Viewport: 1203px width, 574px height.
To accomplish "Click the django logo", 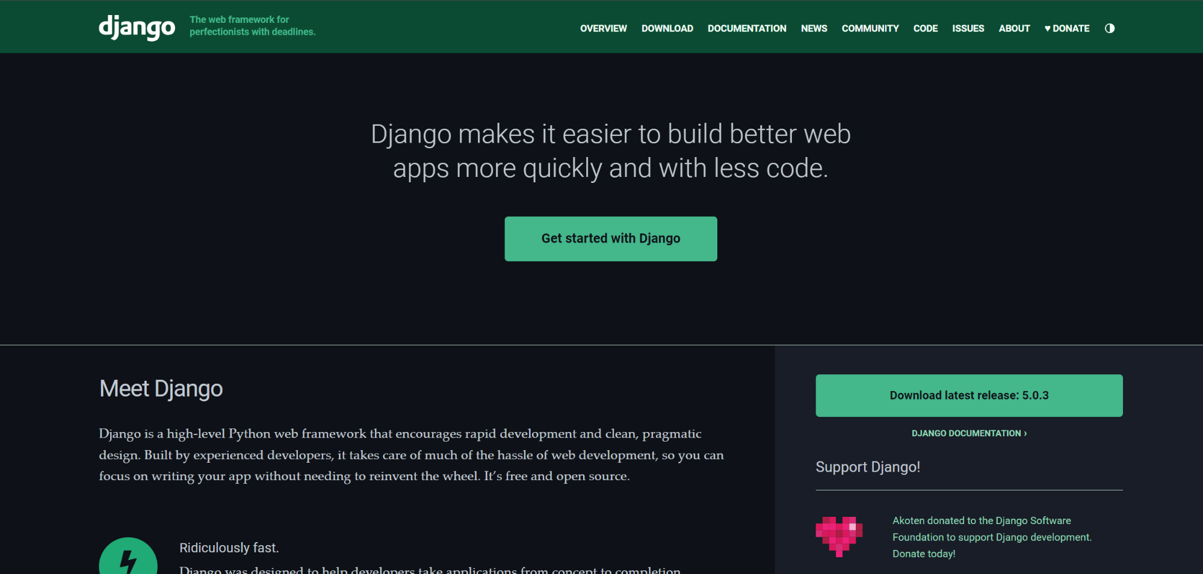I will pyautogui.click(x=137, y=28).
